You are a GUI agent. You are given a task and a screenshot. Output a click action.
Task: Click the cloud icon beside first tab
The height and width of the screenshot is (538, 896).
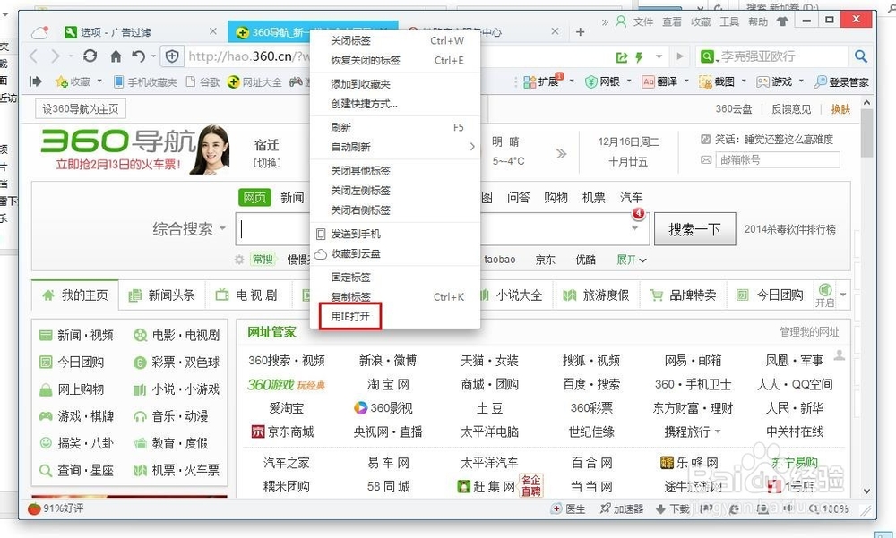click(x=40, y=32)
